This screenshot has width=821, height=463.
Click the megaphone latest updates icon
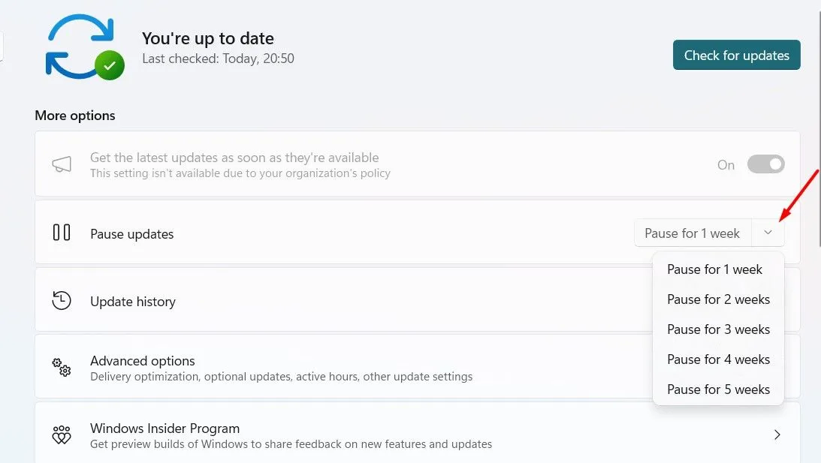(x=62, y=164)
